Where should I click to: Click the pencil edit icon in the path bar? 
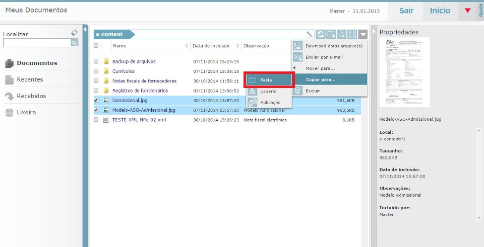309,34
